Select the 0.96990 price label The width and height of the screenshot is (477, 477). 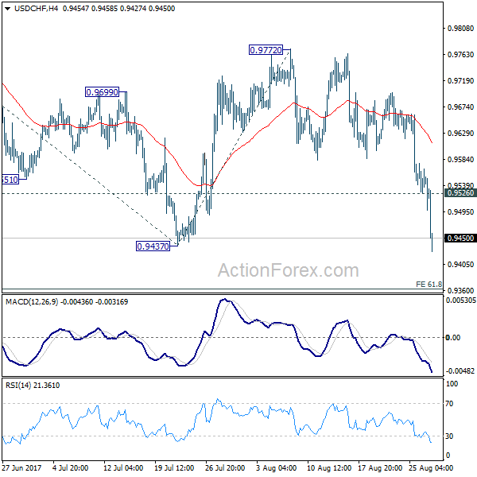click(x=102, y=92)
